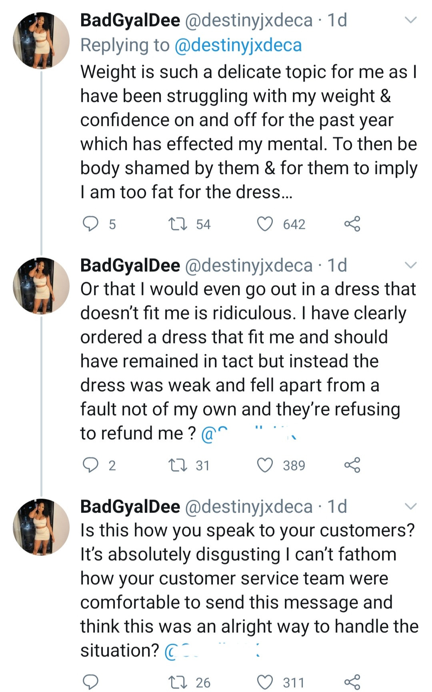Open options chevron on first tweet
The height and width of the screenshot is (692, 432).
411,20
